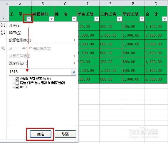Uncheck the 1618 checkbox
The width and height of the screenshot is (168, 143).
coord(17,87)
